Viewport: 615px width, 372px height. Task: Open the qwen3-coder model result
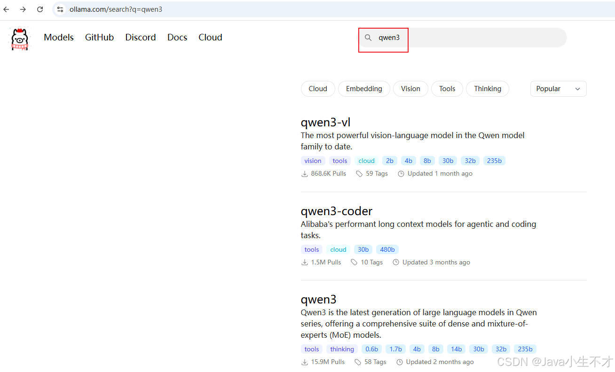coord(337,211)
